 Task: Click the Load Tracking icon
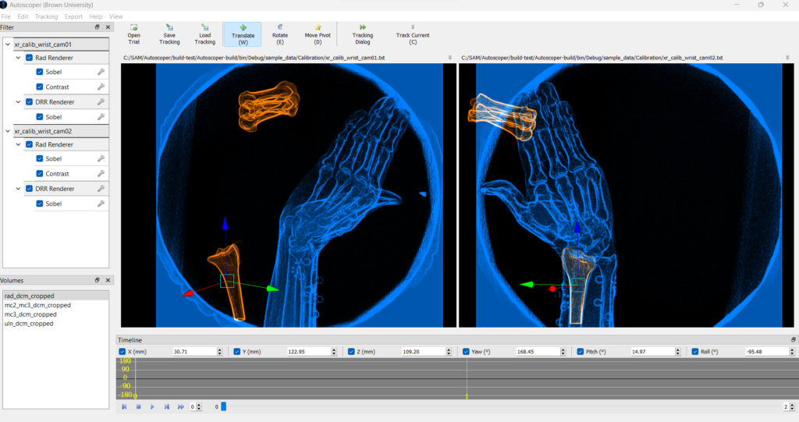point(204,34)
